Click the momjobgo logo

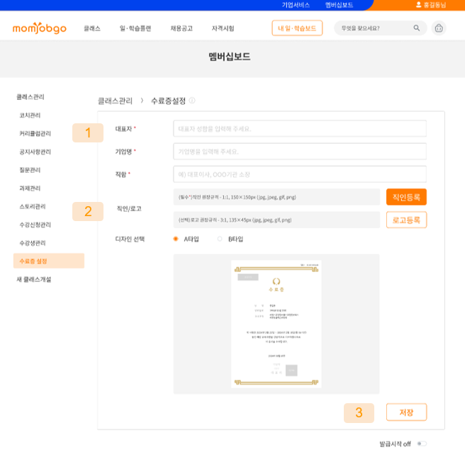tap(39, 28)
